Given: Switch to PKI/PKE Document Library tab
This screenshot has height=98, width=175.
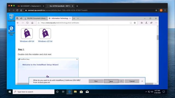Looking at the screenshot, I should point(36,19).
